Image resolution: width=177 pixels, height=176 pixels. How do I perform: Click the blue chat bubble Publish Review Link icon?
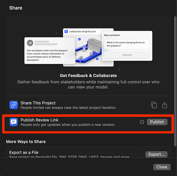[14, 122]
